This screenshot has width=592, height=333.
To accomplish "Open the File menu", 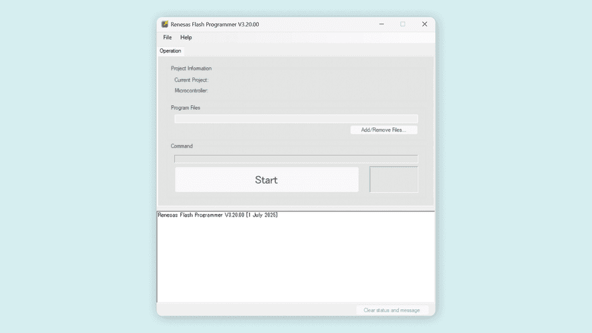I will tap(167, 37).
